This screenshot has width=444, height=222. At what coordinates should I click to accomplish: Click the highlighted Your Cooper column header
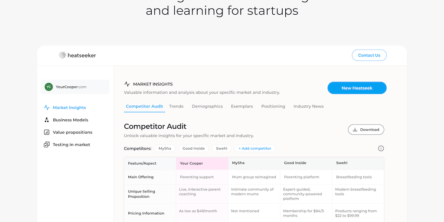[202, 163]
